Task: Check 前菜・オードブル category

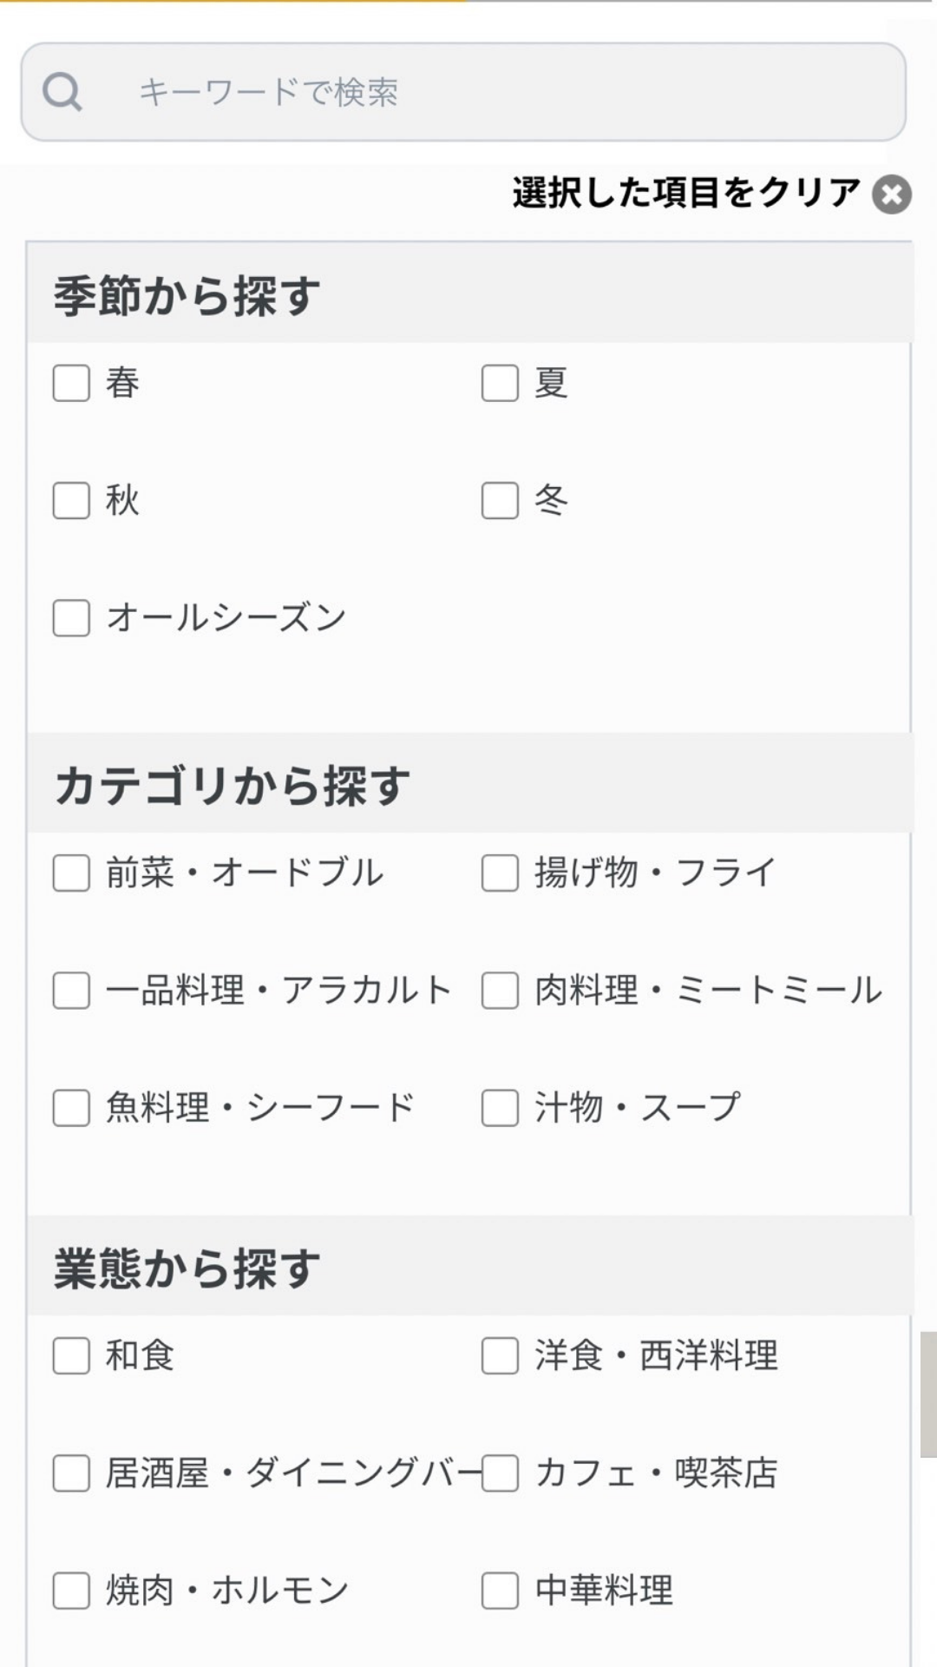Action: (71, 873)
